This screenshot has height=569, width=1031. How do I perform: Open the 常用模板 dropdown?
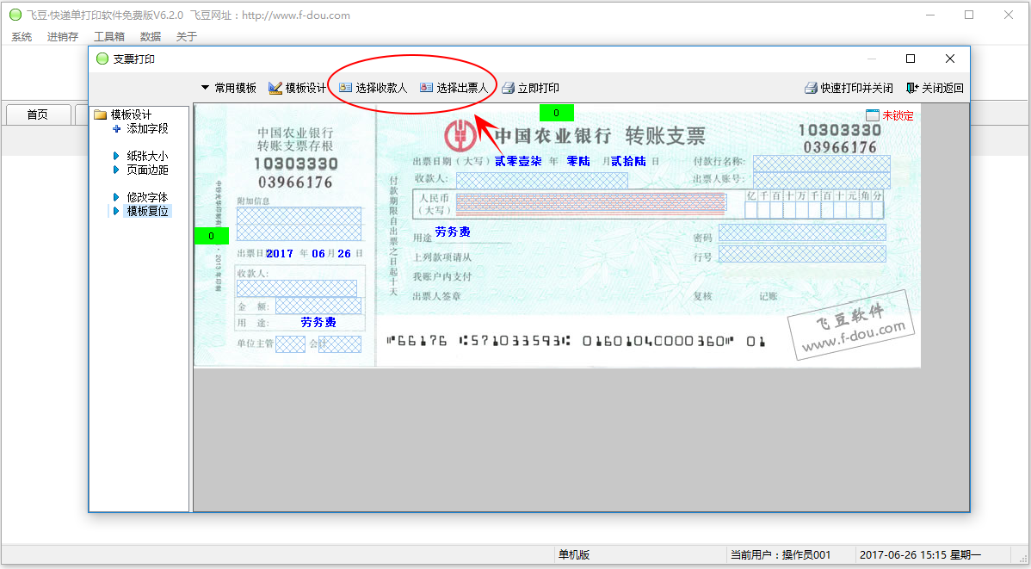click(x=229, y=88)
